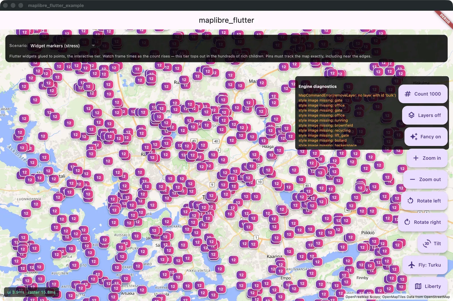The height and width of the screenshot is (301, 453).
Task: Click the Tilt label
Action: click(x=437, y=244)
